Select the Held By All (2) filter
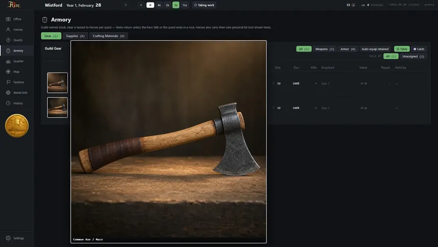This screenshot has height=247, width=438. pos(391,56)
